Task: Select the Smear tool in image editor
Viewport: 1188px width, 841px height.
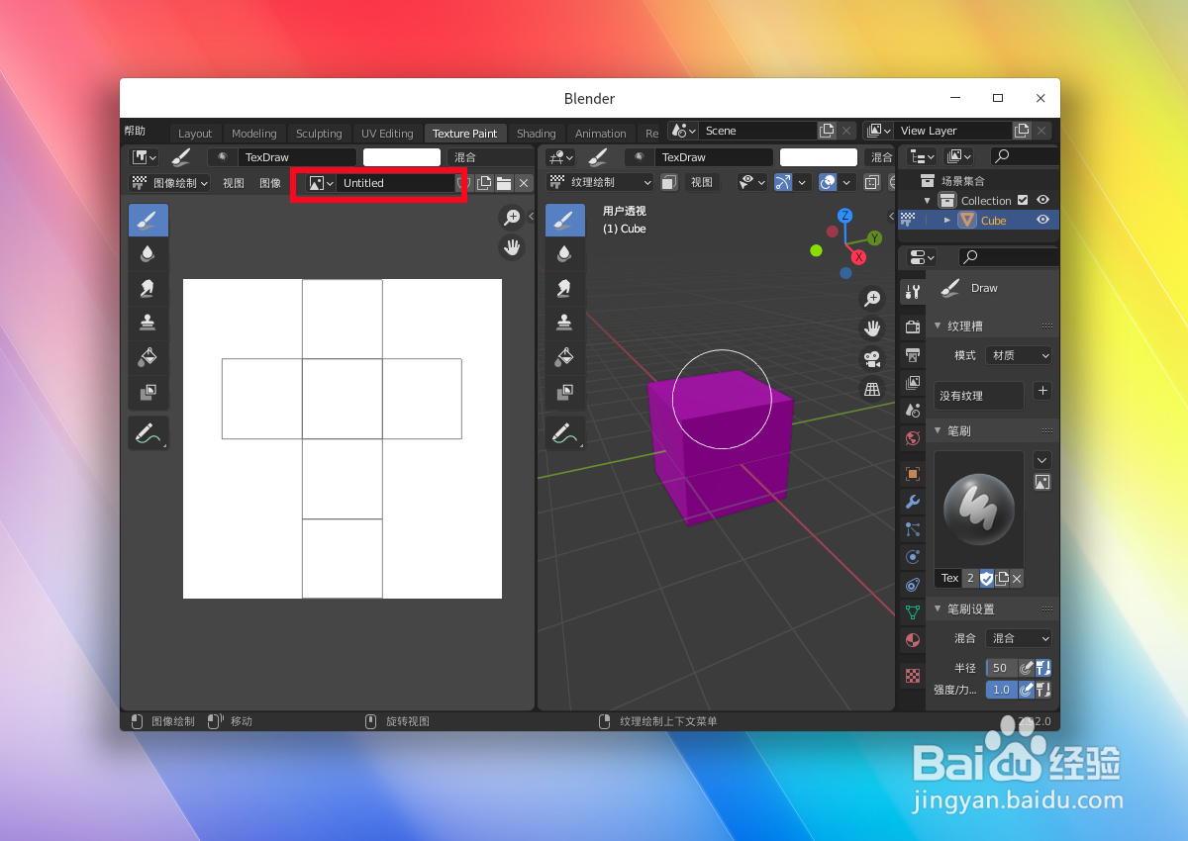Action: click(x=148, y=288)
